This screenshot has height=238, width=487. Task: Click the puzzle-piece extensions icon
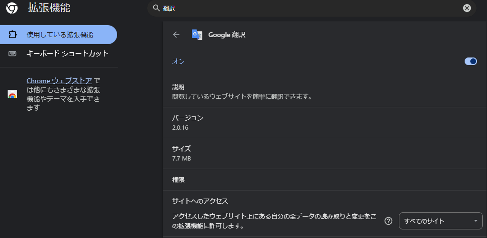12,35
